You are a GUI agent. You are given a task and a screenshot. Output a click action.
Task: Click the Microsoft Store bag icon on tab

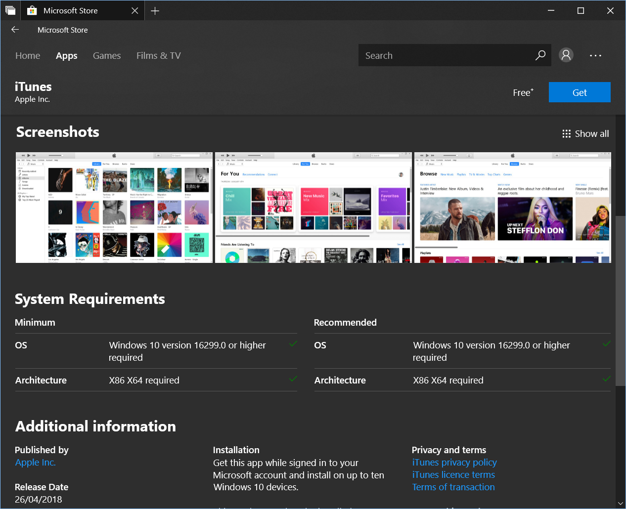tap(32, 10)
